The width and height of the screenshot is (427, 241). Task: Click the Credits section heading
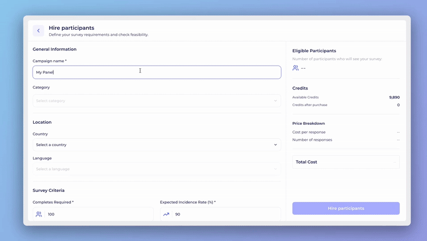300,88
